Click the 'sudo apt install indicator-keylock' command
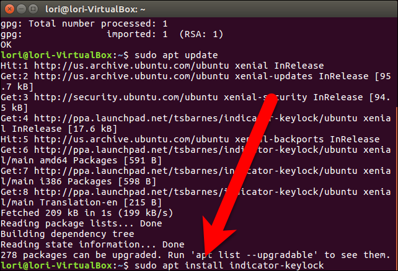The image size is (398, 271). 228,265
